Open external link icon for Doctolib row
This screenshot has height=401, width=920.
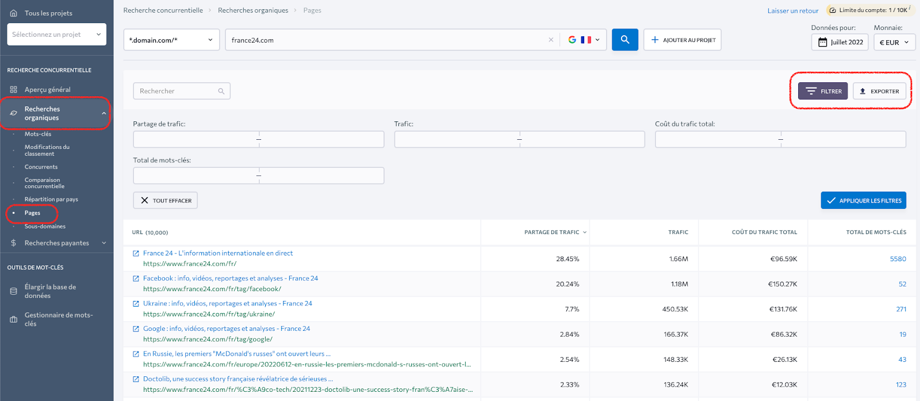coord(136,379)
